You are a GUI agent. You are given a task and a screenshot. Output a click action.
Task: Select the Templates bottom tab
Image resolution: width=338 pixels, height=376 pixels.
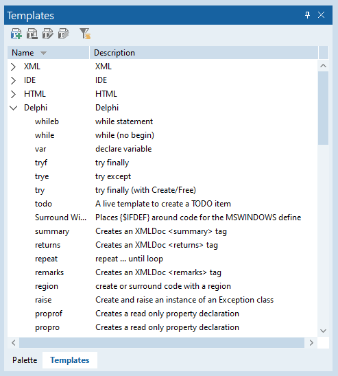[70, 360]
